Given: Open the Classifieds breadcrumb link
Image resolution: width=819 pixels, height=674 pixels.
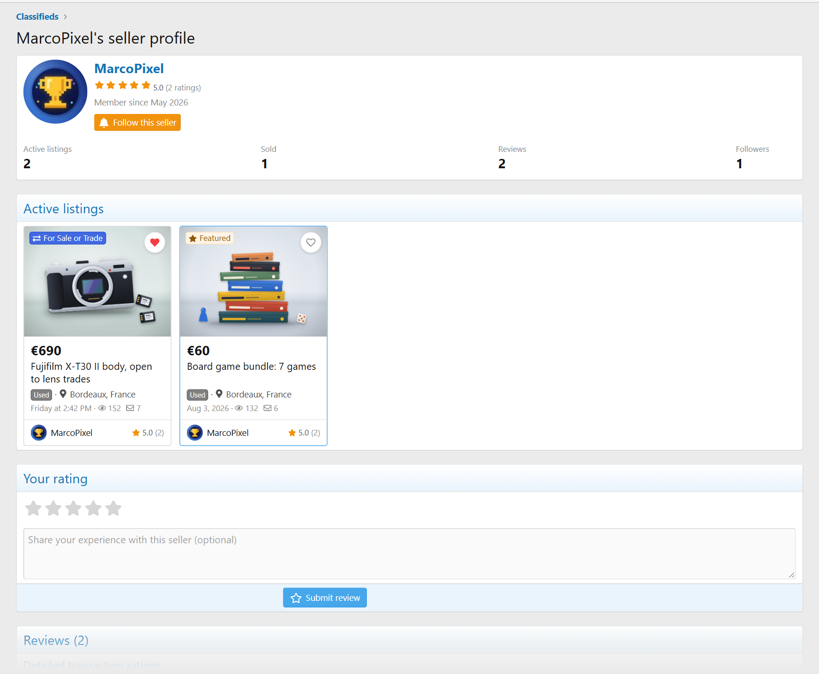Looking at the screenshot, I should pos(37,16).
